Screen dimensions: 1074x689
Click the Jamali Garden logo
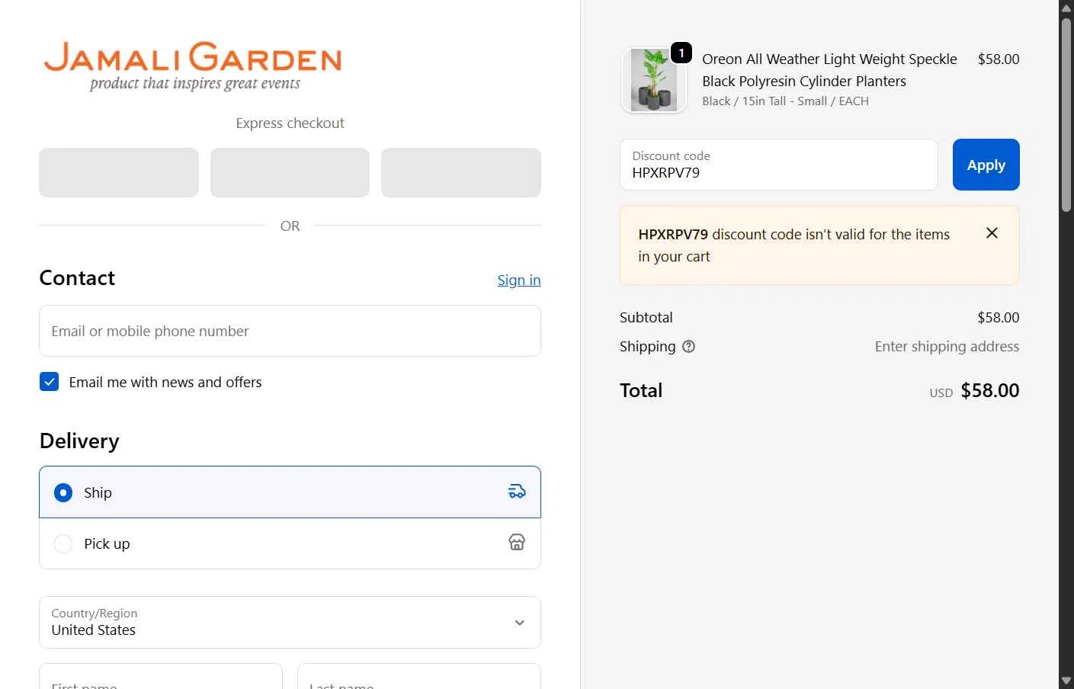(193, 66)
